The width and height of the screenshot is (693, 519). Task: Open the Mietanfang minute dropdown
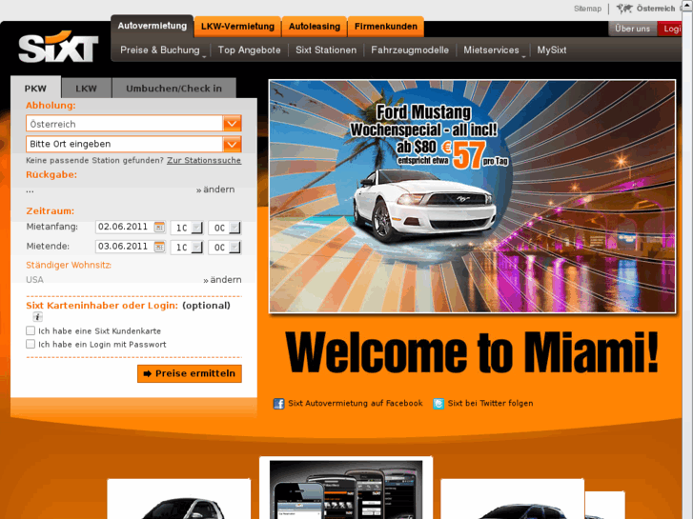234,228
